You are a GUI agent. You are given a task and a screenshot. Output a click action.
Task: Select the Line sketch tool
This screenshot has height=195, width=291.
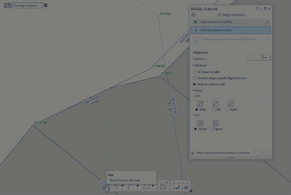click(105, 186)
